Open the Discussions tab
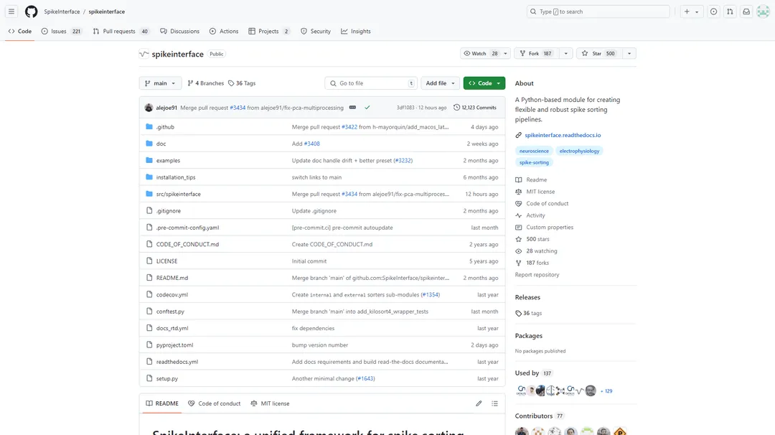The width and height of the screenshot is (775, 435). click(x=179, y=31)
